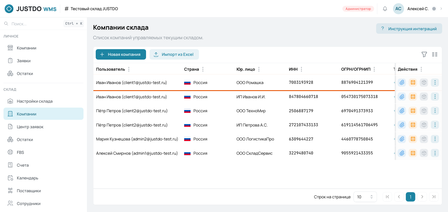The width and height of the screenshot is (448, 212).
Task: Go to next page pagination button
Action: point(422,197)
